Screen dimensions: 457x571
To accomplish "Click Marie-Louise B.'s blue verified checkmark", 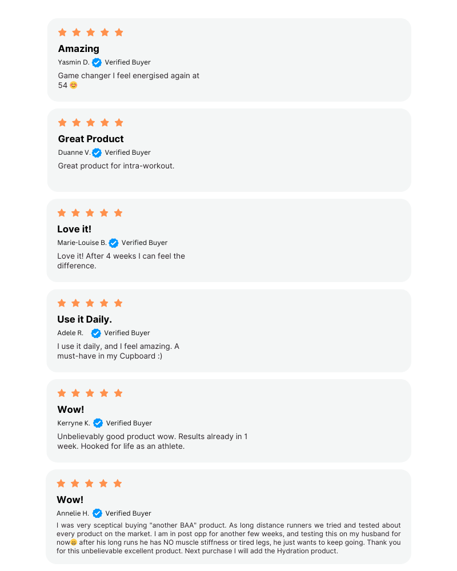I will pyautogui.click(x=114, y=243).
